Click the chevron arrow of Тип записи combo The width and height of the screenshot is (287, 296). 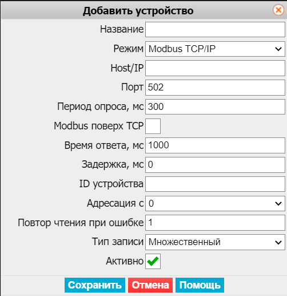coord(278,242)
